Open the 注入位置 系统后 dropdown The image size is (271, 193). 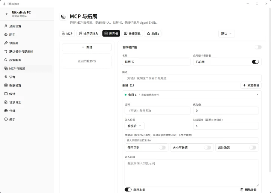coord(134,126)
